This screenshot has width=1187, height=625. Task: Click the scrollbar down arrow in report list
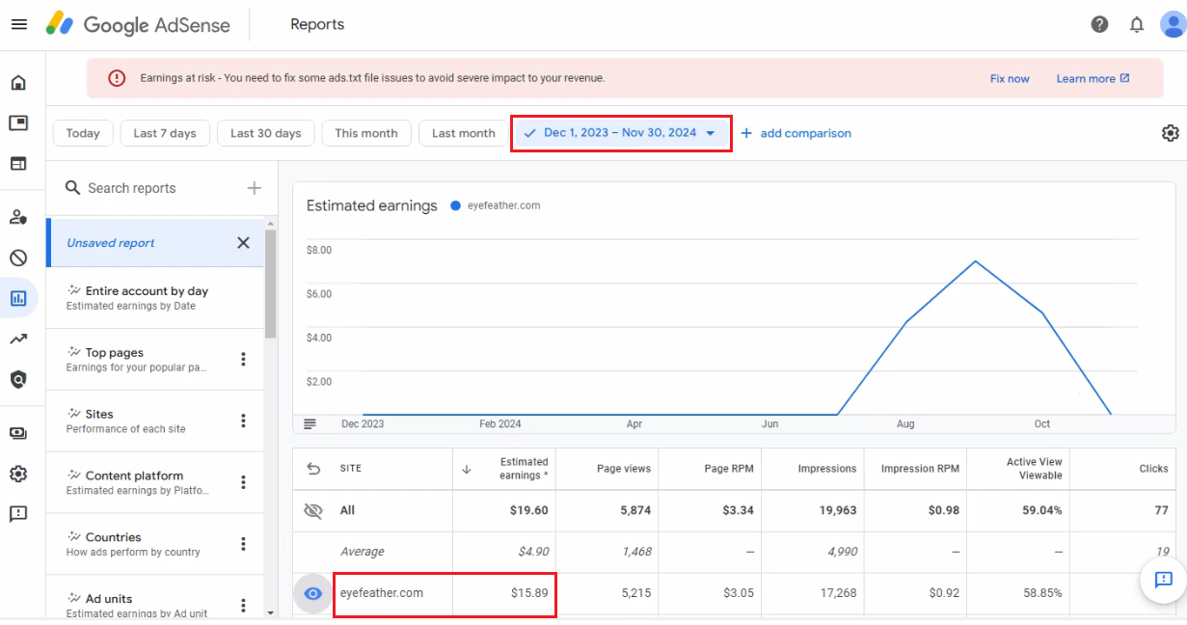click(x=271, y=612)
